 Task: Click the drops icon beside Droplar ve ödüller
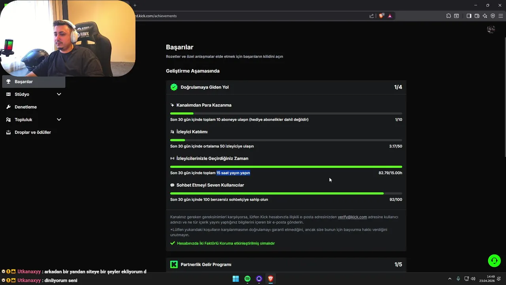(x=8, y=132)
